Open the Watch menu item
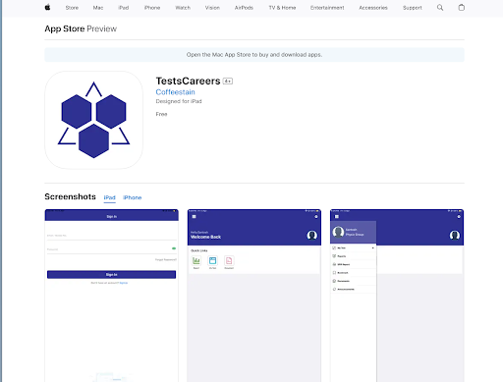503x382 pixels. [183, 8]
